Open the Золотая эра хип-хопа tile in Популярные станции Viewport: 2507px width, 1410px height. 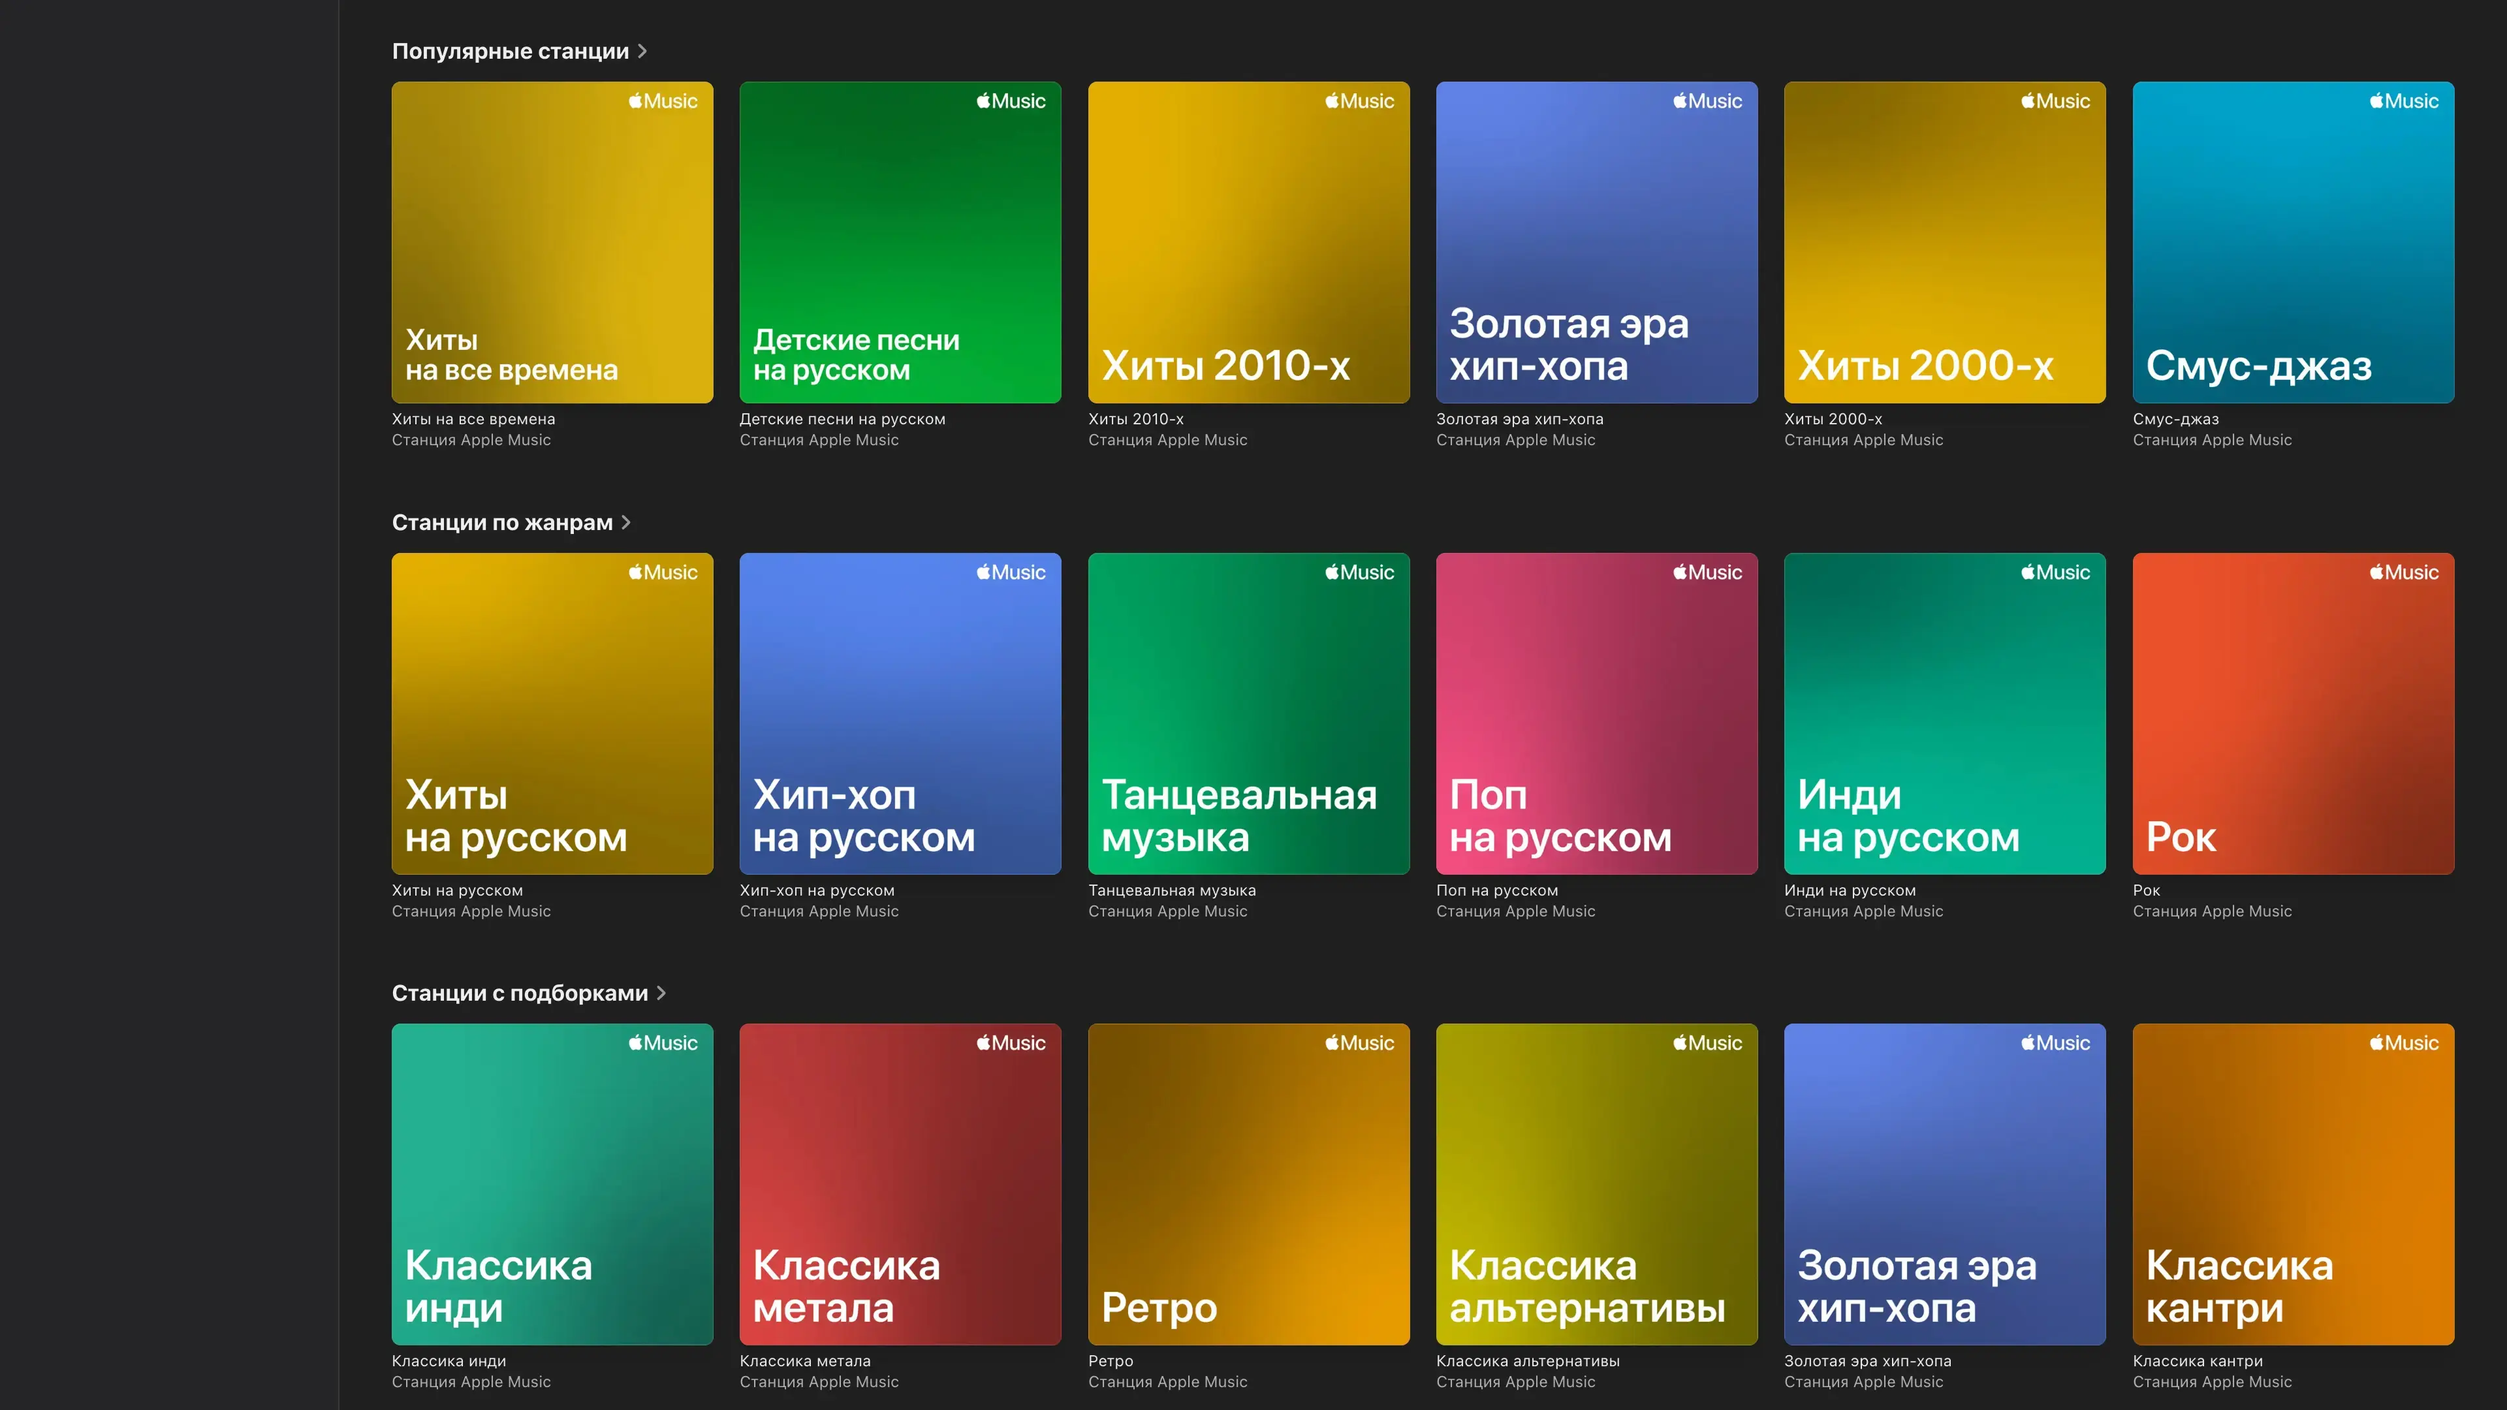click(x=1596, y=242)
